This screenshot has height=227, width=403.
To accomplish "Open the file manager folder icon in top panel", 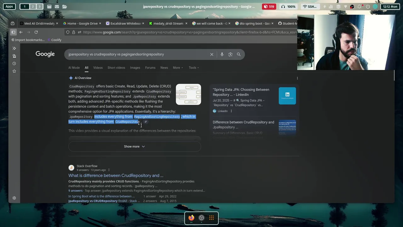I will tap(64, 6).
